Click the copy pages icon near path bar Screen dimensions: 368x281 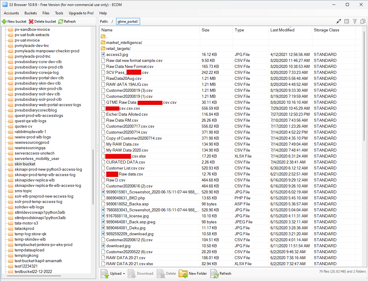tap(363, 21)
